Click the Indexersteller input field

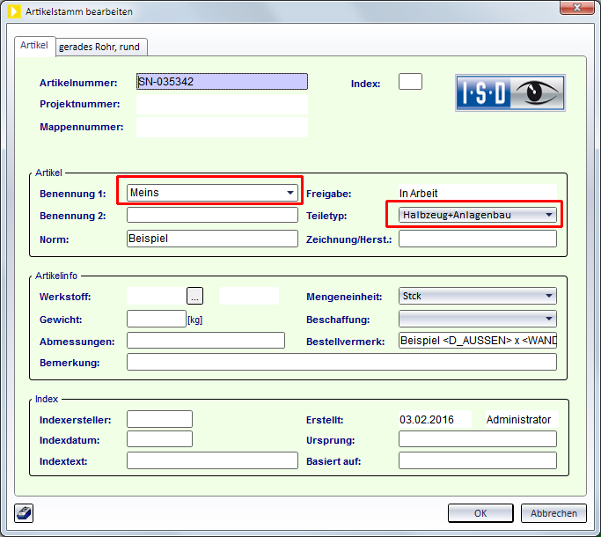159,419
